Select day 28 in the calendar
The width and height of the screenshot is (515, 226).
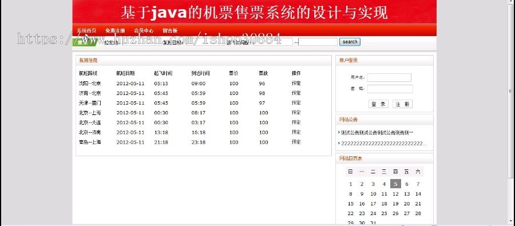(x=418, y=213)
